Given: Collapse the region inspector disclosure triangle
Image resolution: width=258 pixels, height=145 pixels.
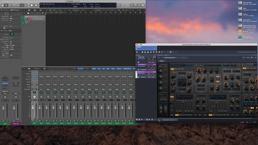Looking at the screenshot, I should [x=2, y=10].
